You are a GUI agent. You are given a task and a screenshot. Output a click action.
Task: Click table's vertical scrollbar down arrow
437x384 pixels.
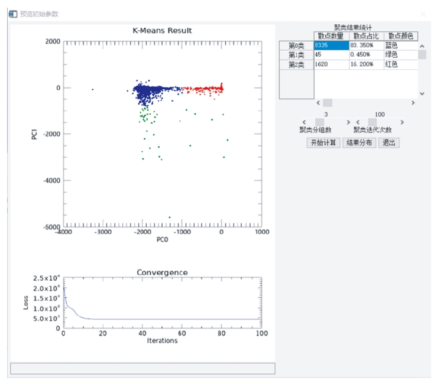click(422, 93)
